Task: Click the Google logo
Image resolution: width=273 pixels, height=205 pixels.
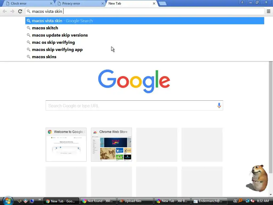Action: [134, 81]
